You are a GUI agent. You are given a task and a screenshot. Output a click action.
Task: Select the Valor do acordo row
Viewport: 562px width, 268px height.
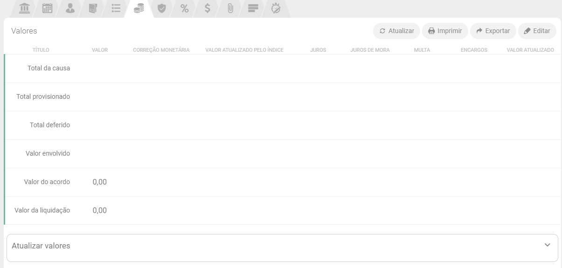coord(47,182)
